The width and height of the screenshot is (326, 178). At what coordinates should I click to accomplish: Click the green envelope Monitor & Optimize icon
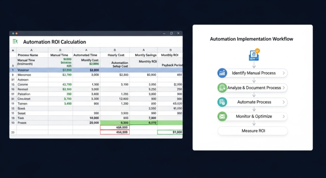pyautogui.click(x=222, y=116)
